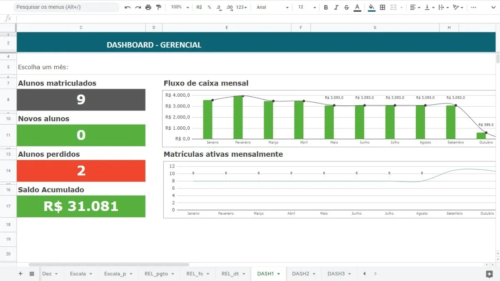
Task: Open more toolbar options (three dots)
Action: click(473, 8)
